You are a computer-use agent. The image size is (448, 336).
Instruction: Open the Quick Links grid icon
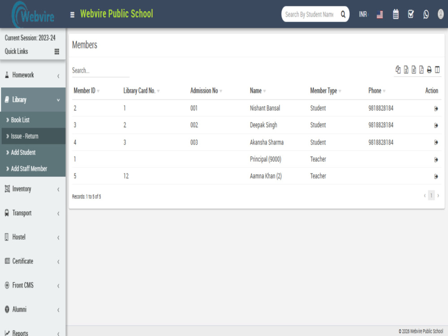[x=57, y=52]
